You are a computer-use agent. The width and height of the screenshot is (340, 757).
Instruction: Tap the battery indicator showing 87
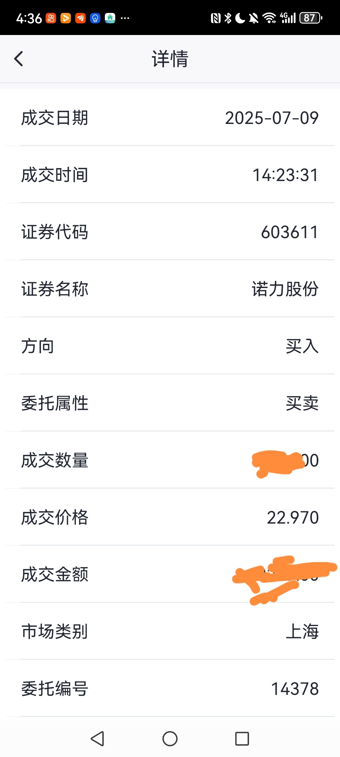point(311,18)
